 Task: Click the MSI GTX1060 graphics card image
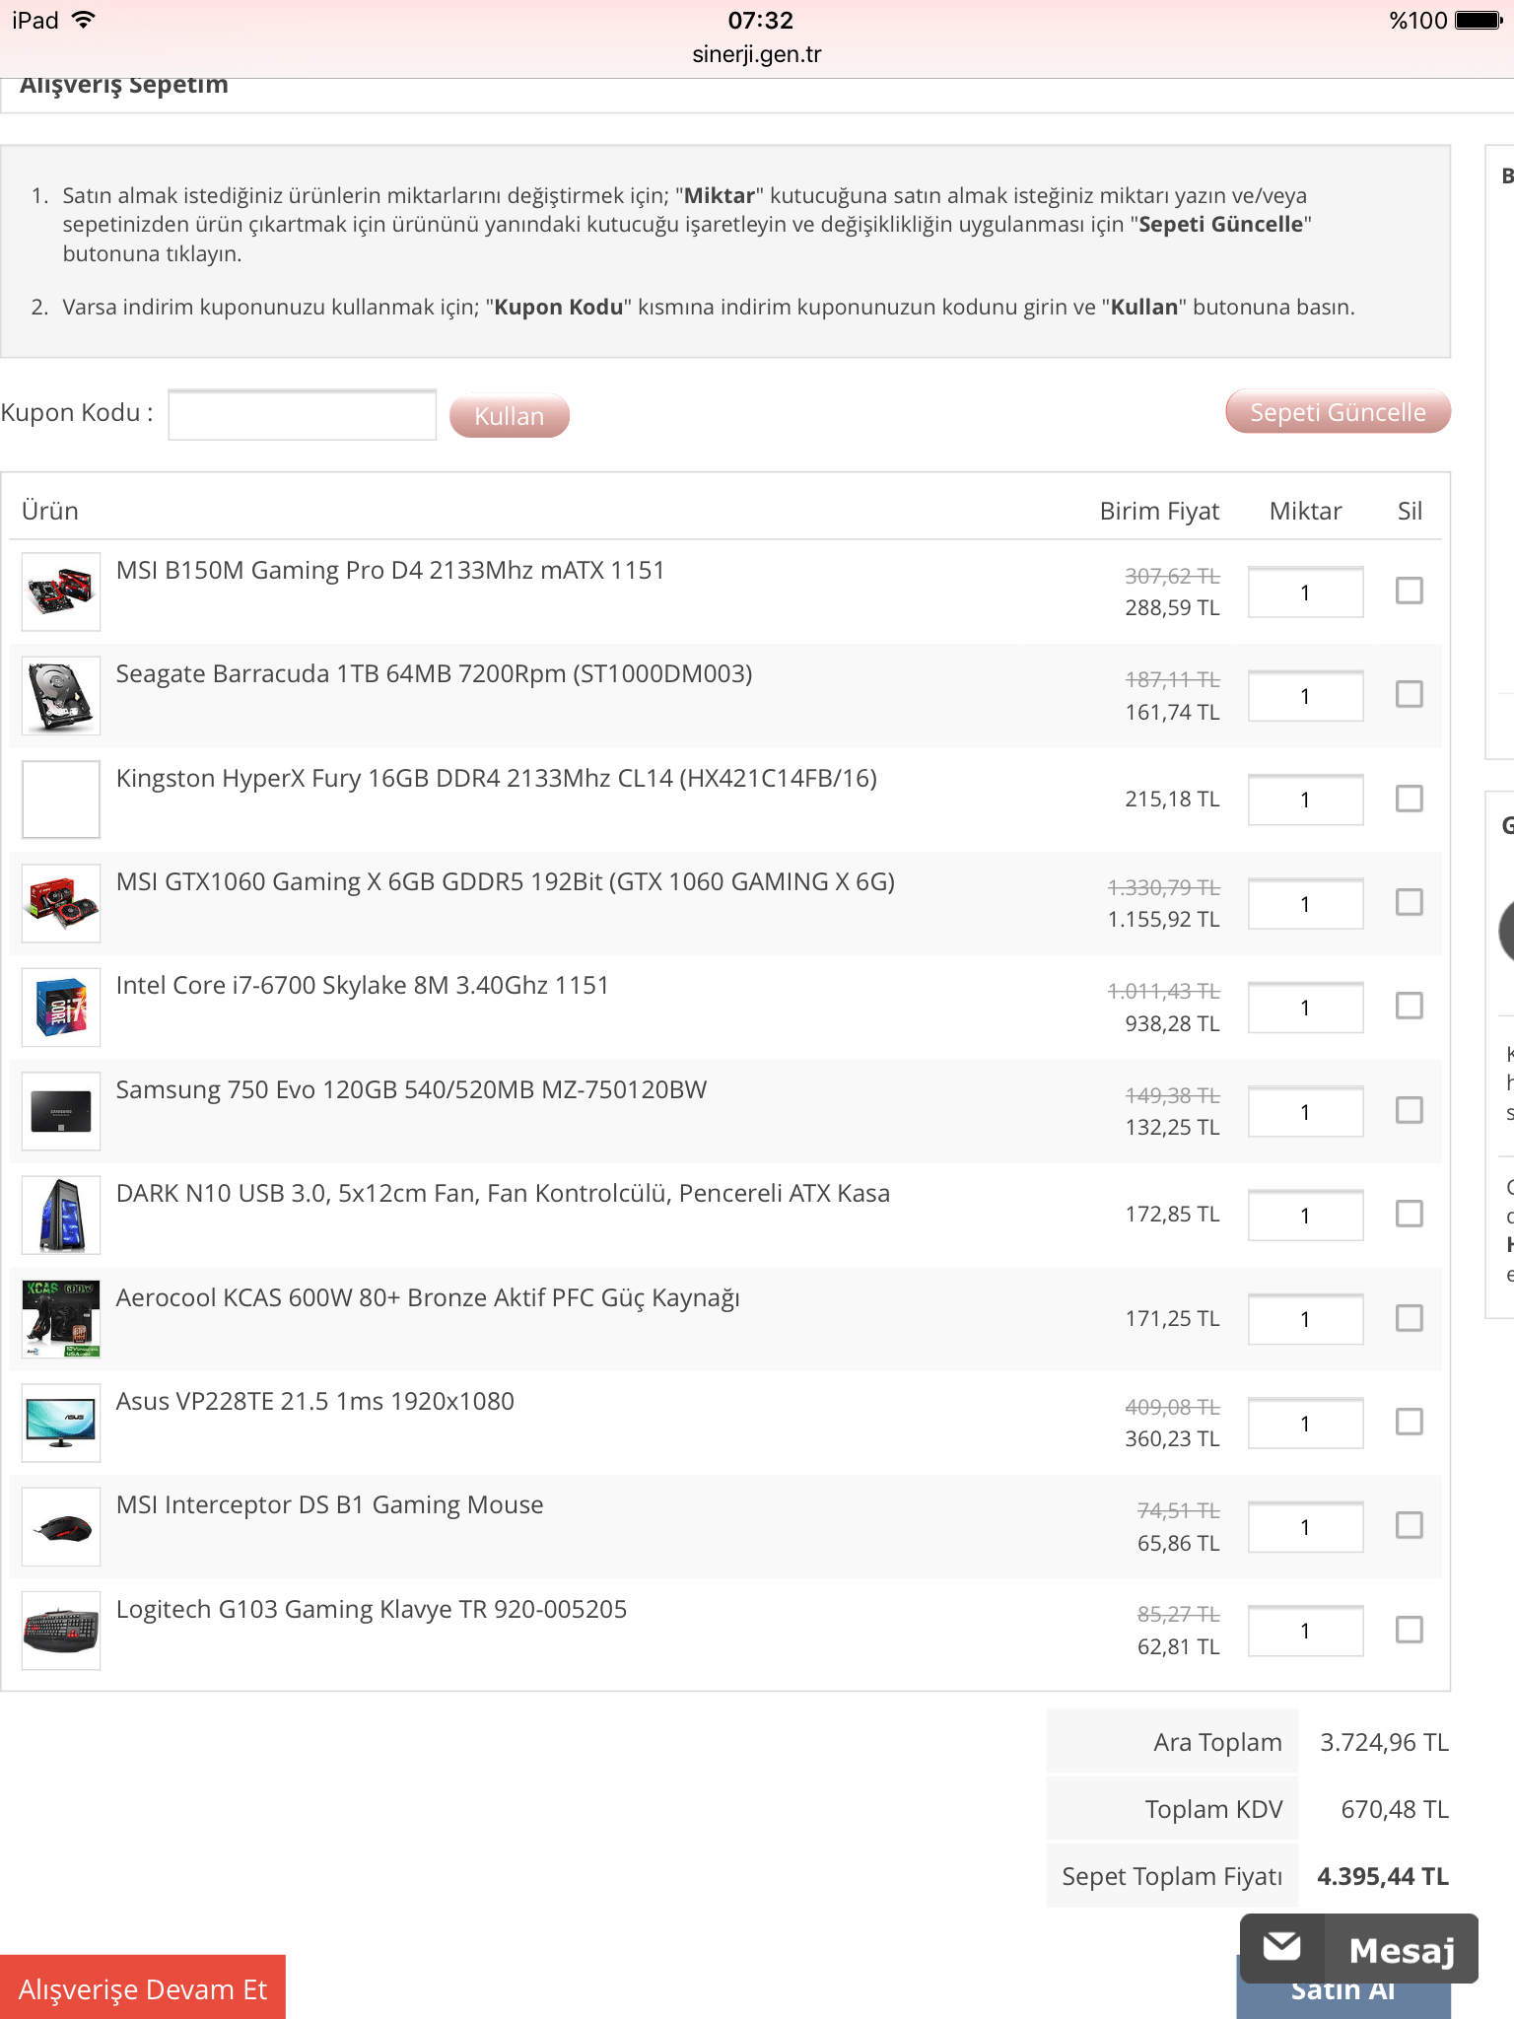pyautogui.click(x=61, y=903)
